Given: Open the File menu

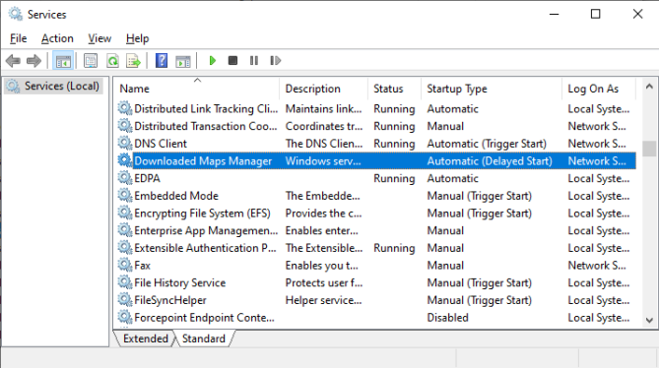Looking at the screenshot, I should tap(18, 38).
